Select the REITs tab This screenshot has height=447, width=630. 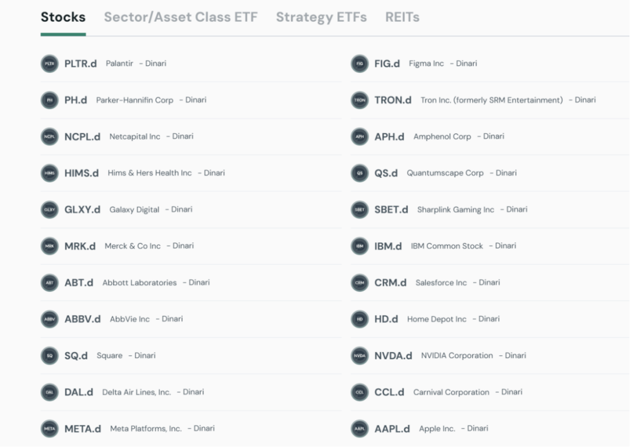pos(402,17)
